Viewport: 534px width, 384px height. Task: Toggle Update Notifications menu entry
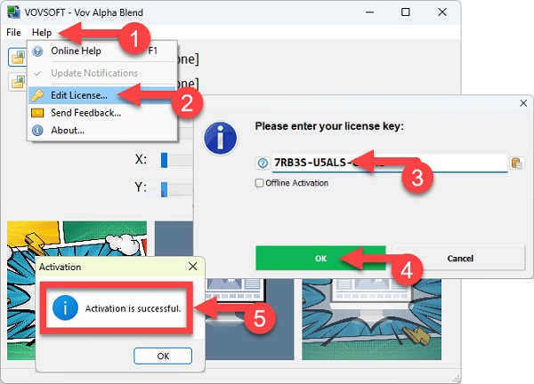[x=101, y=73]
